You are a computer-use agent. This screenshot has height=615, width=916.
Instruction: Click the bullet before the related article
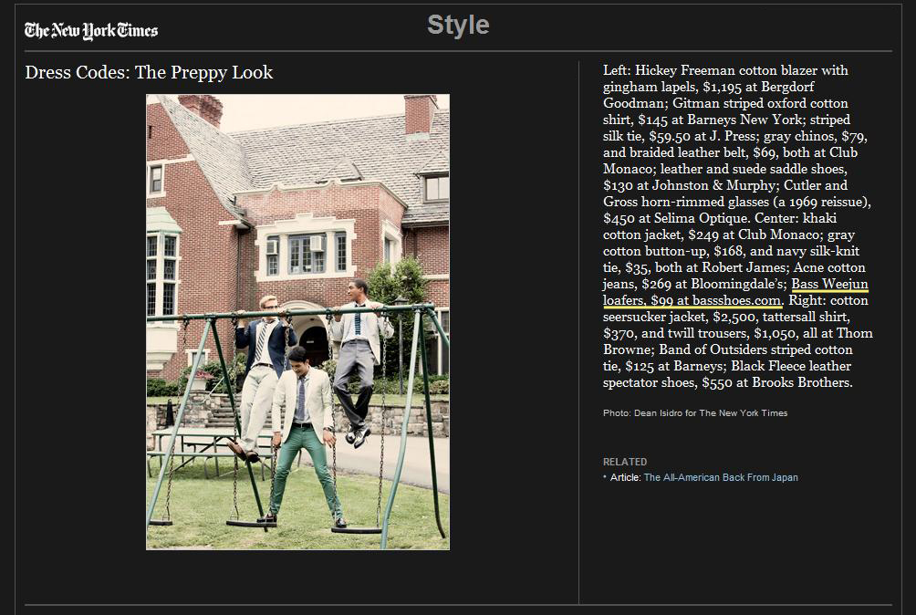[605, 477]
